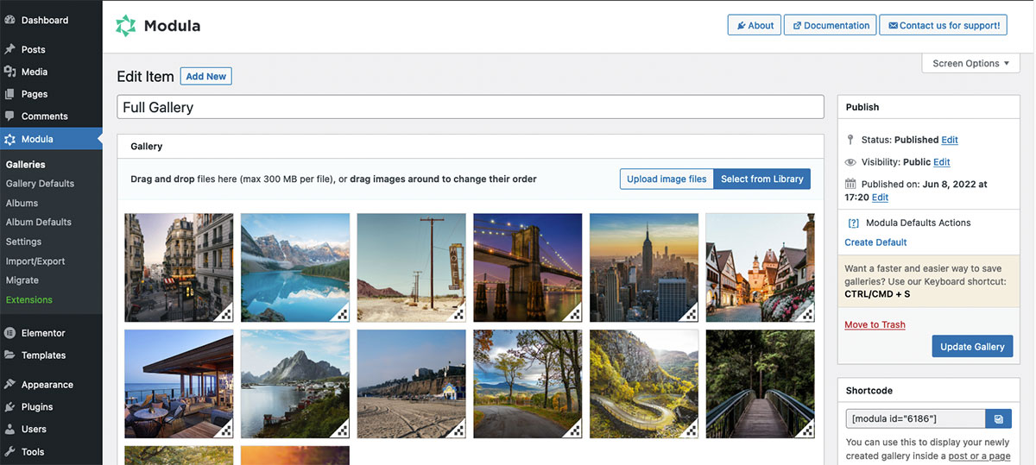Select the seaside terrace cafe thumbnail
Viewport: 1036px width, 465px height.
(179, 384)
